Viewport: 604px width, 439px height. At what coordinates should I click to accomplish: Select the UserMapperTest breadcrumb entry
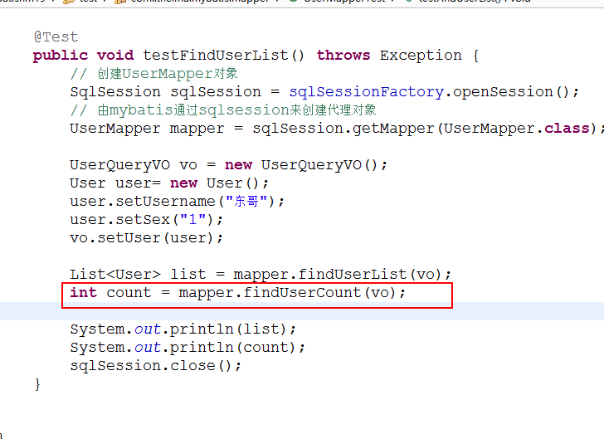pos(344,1)
